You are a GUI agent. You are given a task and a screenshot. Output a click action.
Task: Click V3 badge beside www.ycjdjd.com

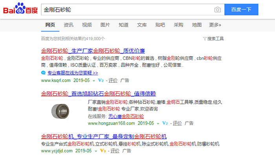[103, 151]
